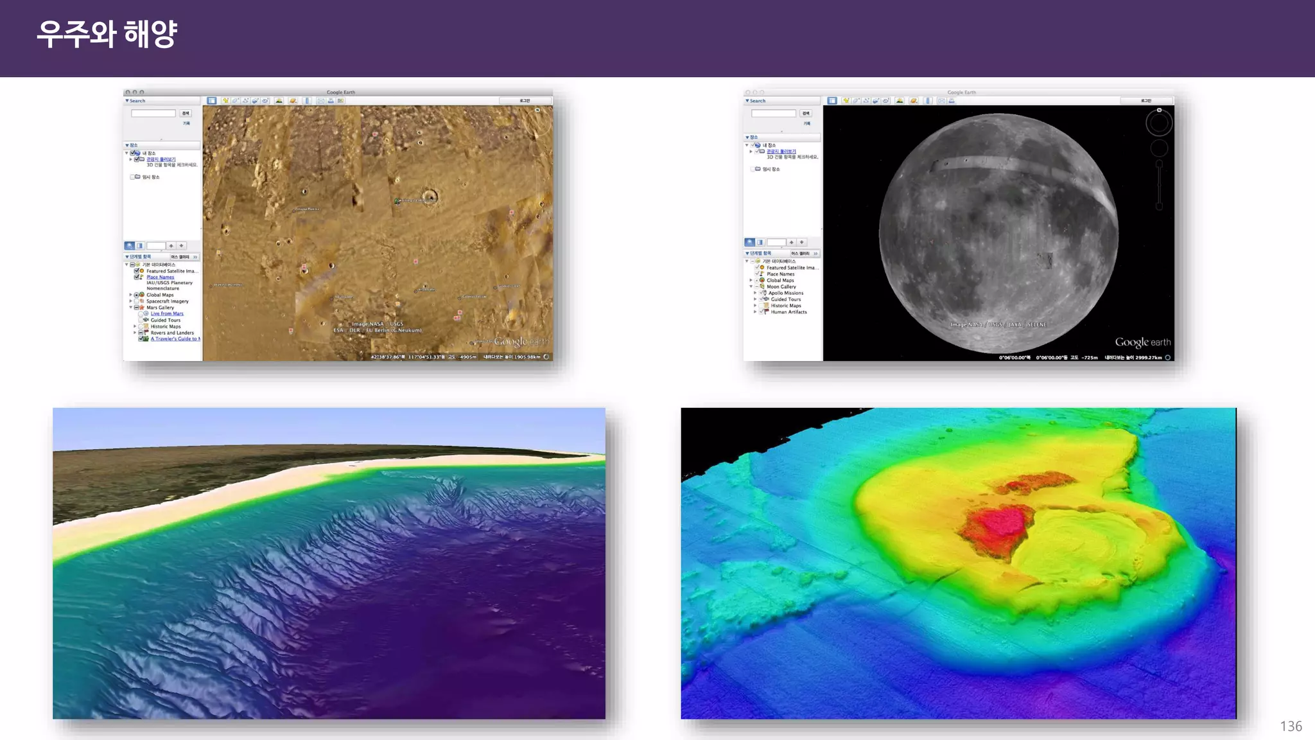
Task: Click login button in Moon window
Action: point(1145,101)
